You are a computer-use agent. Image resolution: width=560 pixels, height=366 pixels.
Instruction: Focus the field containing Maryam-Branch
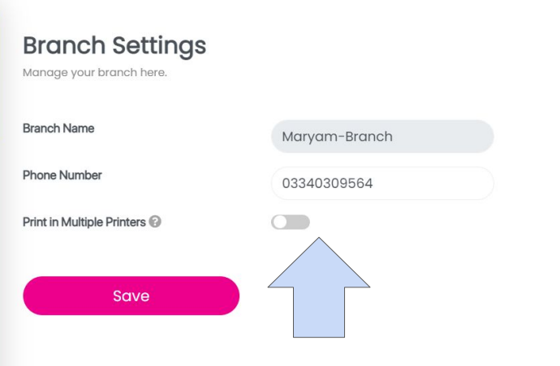click(382, 137)
